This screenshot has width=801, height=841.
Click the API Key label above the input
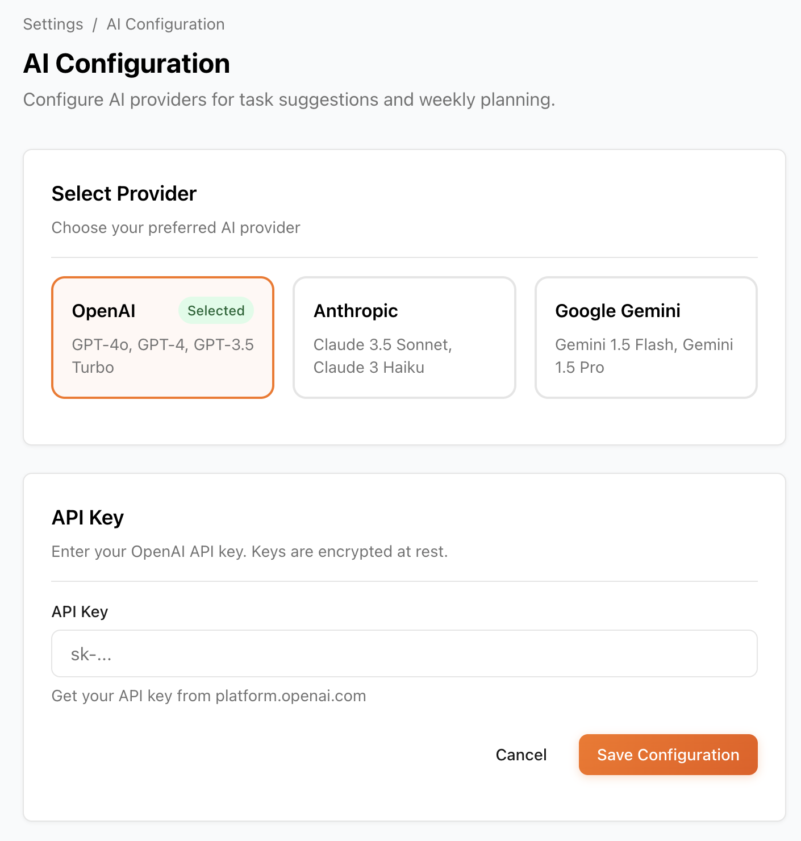tap(80, 612)
